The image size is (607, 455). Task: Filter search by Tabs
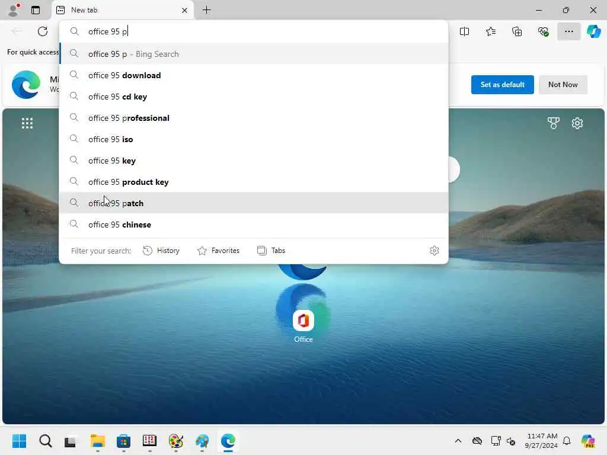pyautogui.click(x=271, y=251)
